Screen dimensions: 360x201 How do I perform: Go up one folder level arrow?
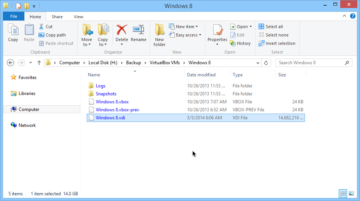point(39,63)
